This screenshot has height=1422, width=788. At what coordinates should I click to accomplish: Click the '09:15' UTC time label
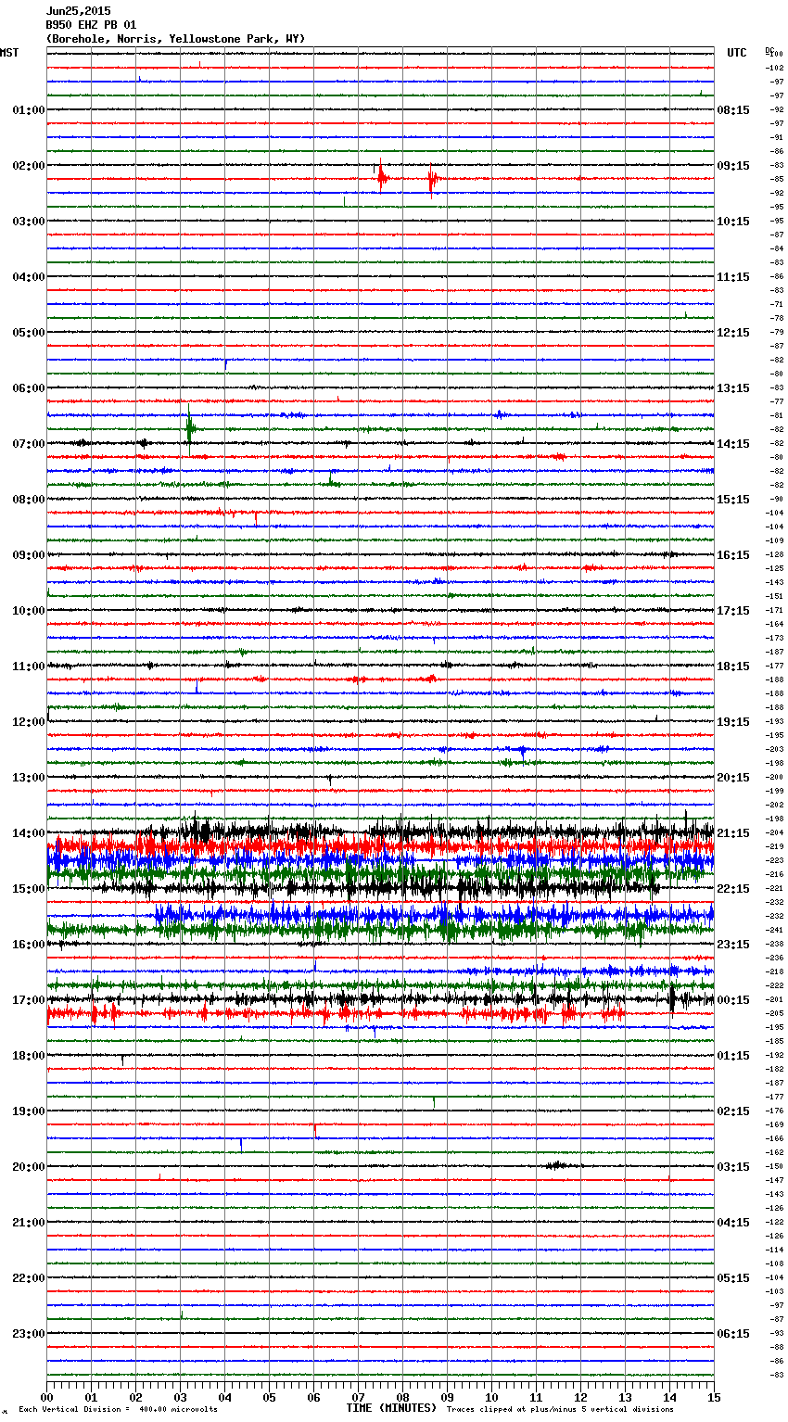click(733, 166)
